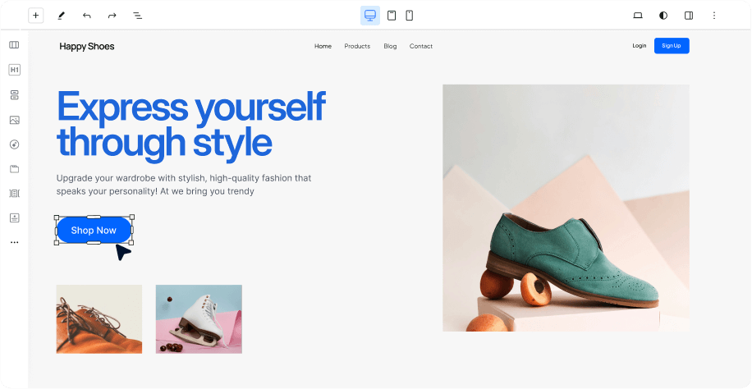Undo the last action
The height and width of the screenshot is (389, 752).
tap(87, 16)
